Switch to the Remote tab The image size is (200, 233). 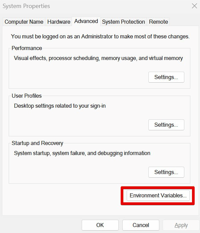point(158,22)
